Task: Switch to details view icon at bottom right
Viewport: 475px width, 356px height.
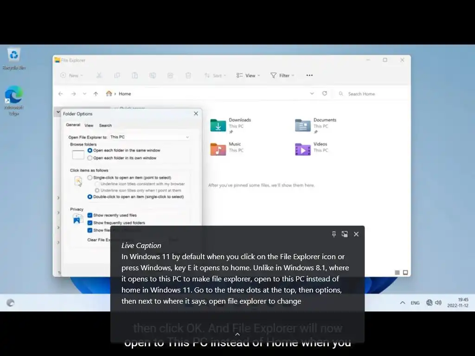Action: click(x=397, y=273)
